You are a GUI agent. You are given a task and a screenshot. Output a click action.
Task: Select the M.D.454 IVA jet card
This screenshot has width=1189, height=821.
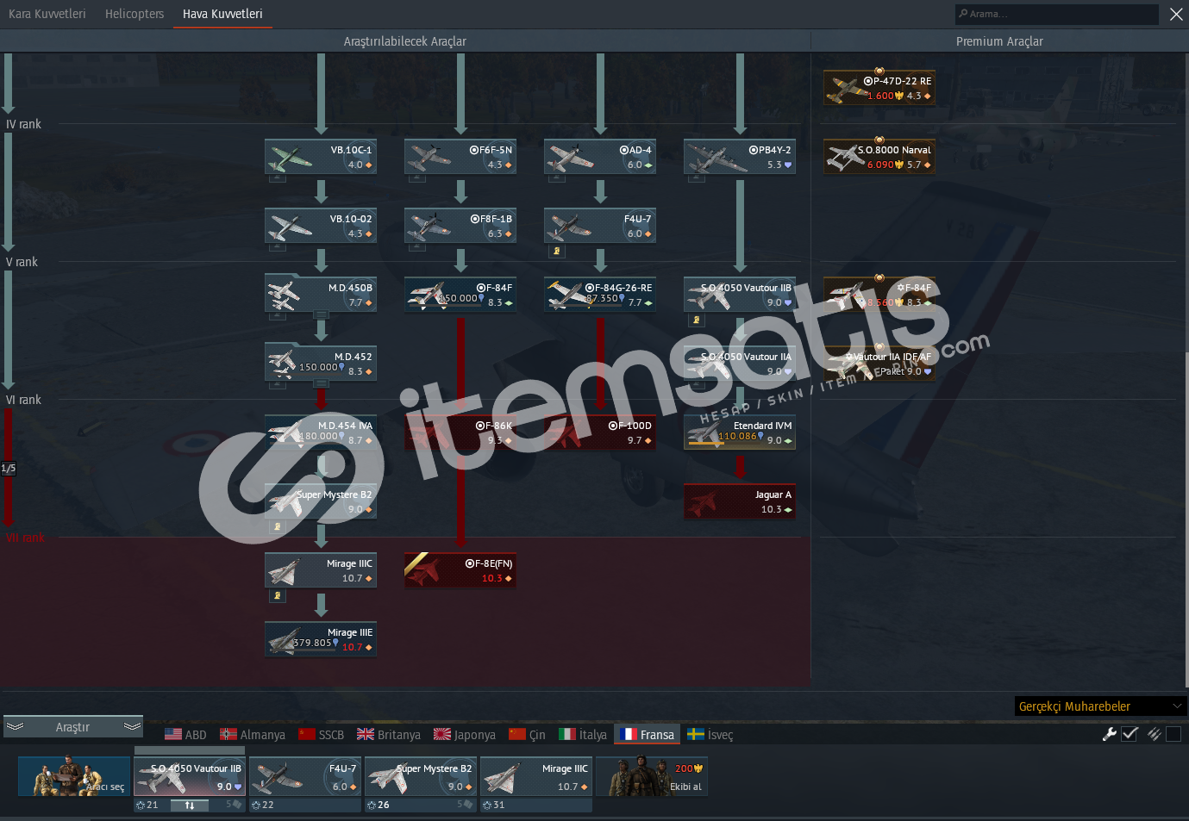coord(321,432)
